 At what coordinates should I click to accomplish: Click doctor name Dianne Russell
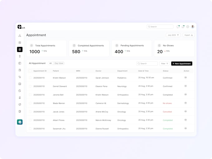[102, 129]
